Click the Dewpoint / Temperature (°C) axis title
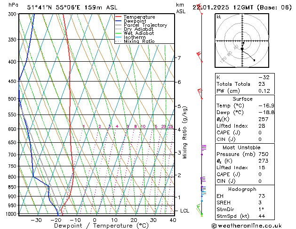The height and width of the screenshot is (229, 296). [x=101, y=226]
